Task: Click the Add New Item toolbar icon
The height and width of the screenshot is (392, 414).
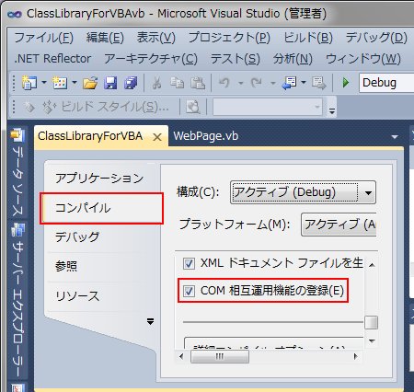Action: (60, 83)
